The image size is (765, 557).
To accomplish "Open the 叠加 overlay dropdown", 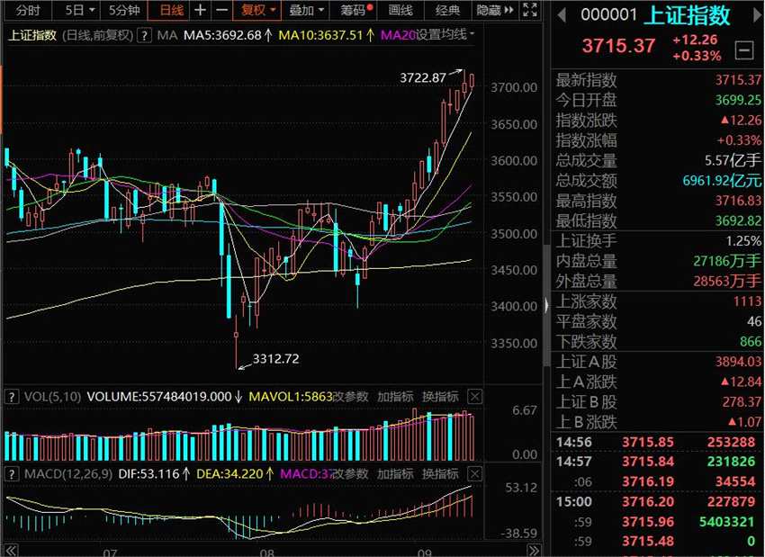I will (x=306, y=11).
